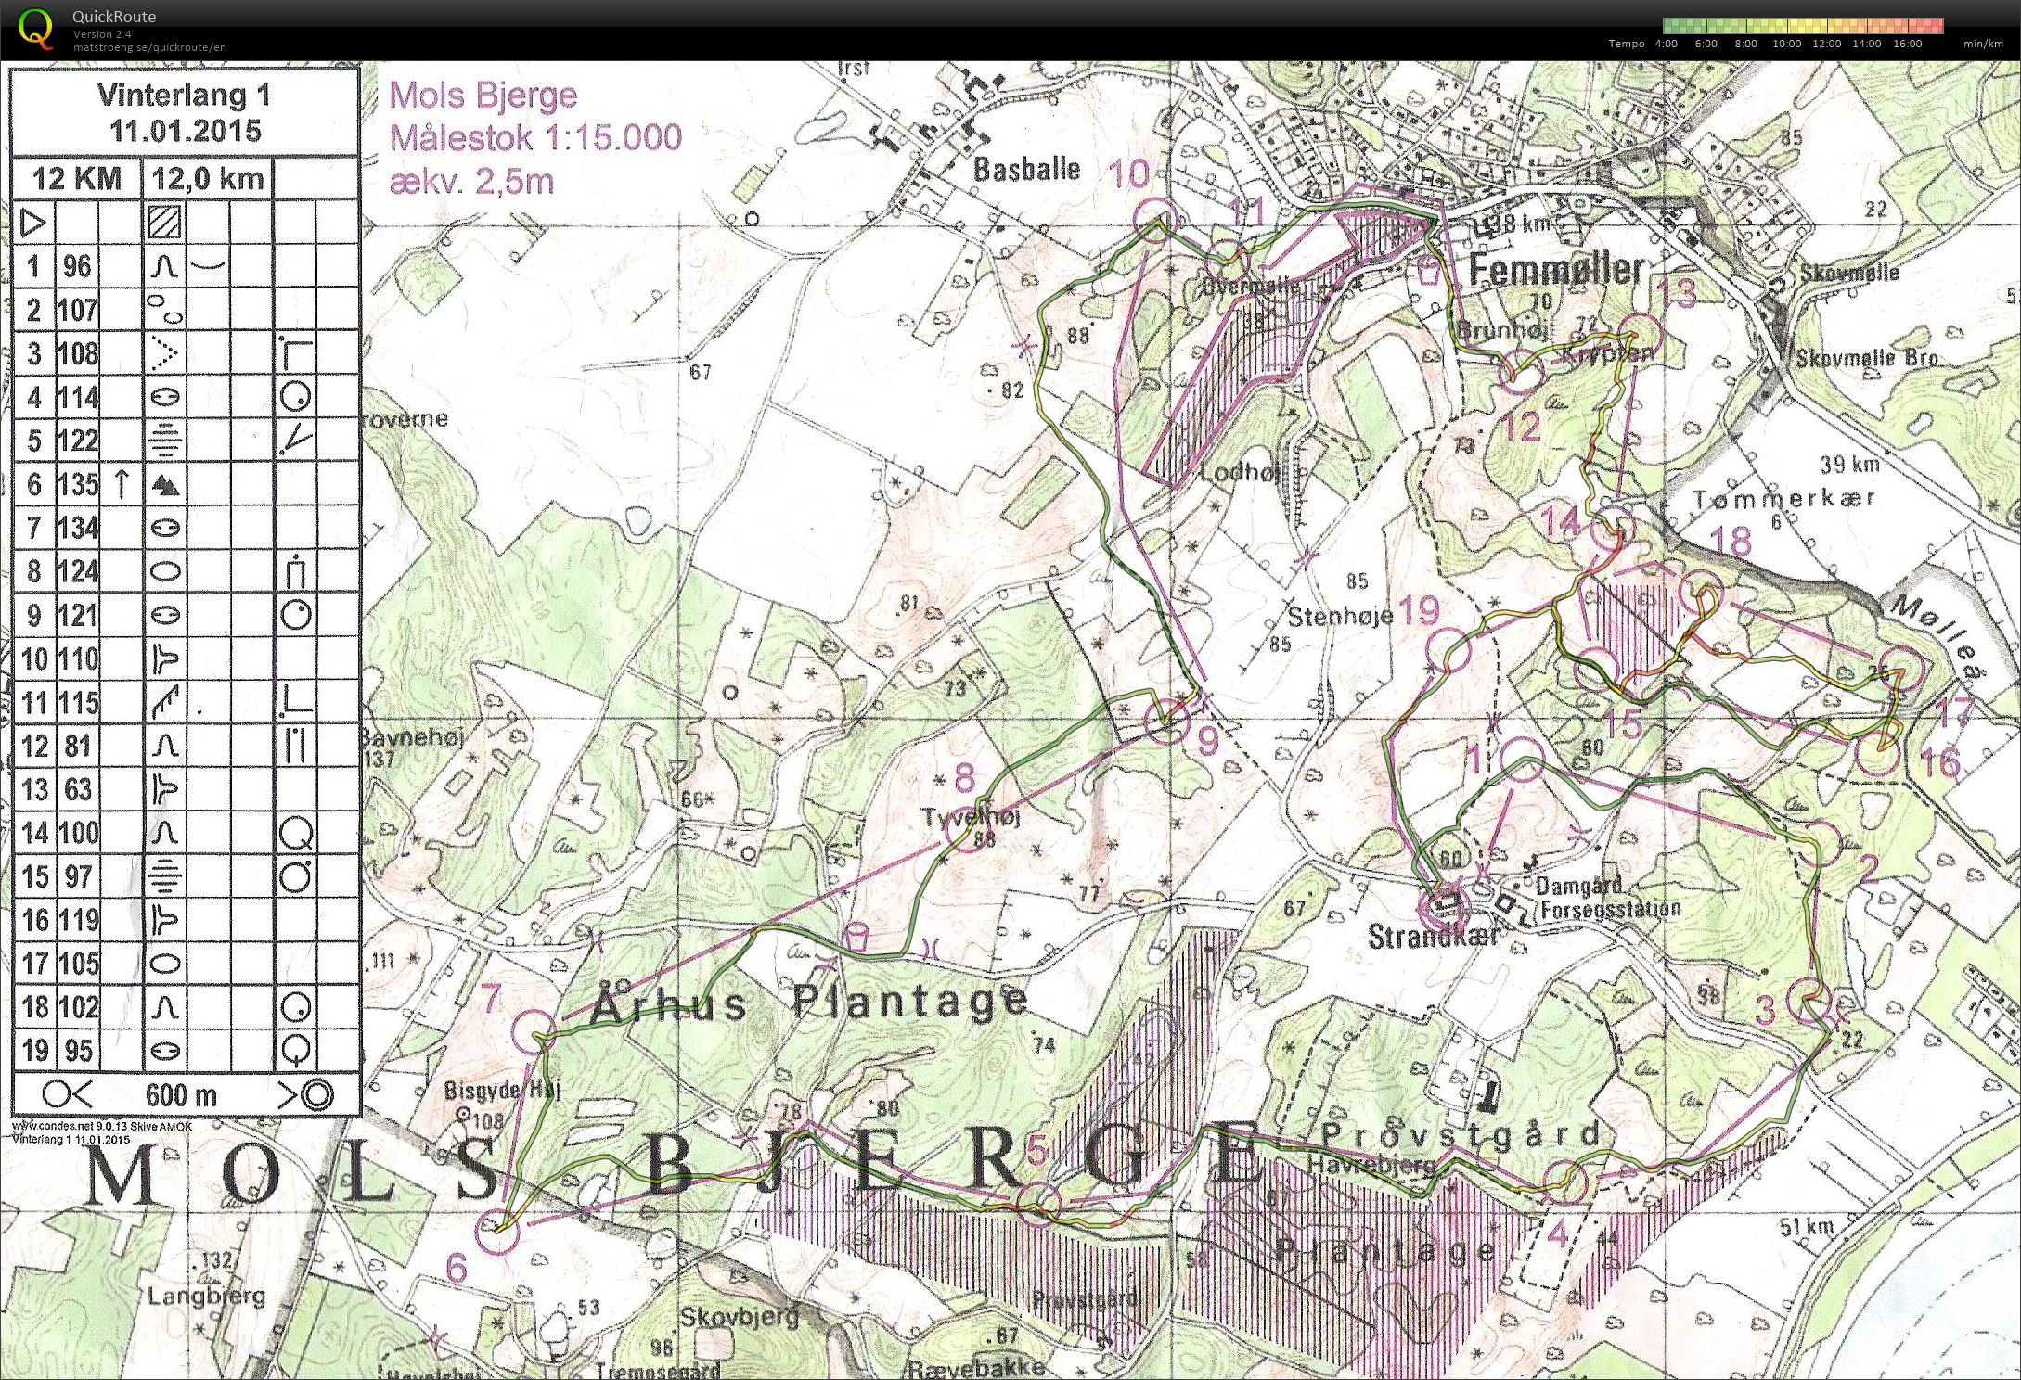Click the Lodhøj label on the map
Viewport: 2021px width, 1380px height.
1239,472
